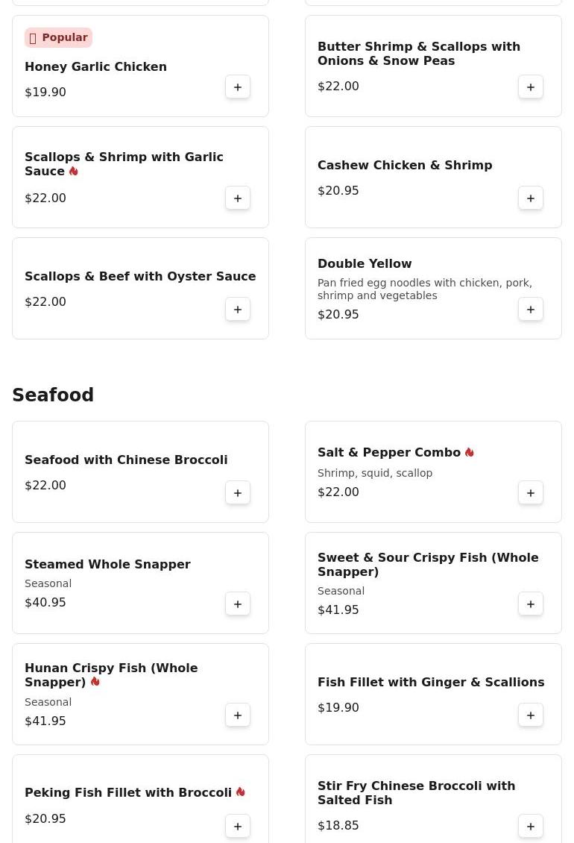This screenshot has width=574, height=843.
Task: Select the Salt & Pepper Combo title
Action: coord(388,453)
